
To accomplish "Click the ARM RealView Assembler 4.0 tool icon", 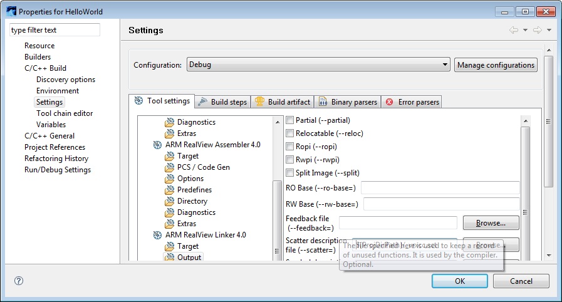I will click(x=157, y=145).
